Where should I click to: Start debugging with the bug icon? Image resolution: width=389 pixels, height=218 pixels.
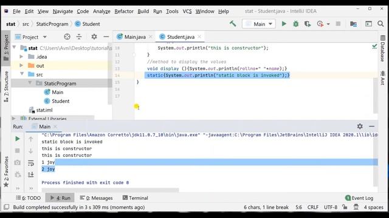[x=296, y=24]
